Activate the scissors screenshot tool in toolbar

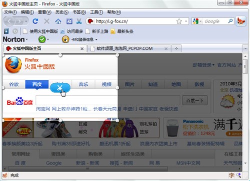pyautogui.click(x=79, y=21)
